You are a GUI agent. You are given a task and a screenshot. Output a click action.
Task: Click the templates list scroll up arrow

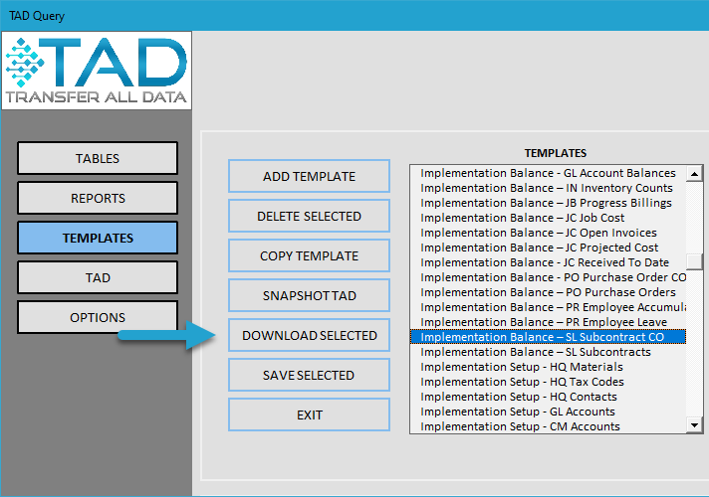click(x=694, y=173)
